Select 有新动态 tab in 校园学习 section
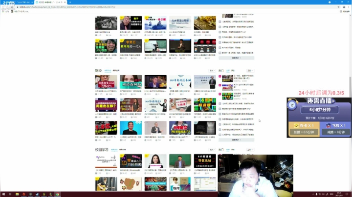Screen dimensions: 352x197 pos(114,150)
